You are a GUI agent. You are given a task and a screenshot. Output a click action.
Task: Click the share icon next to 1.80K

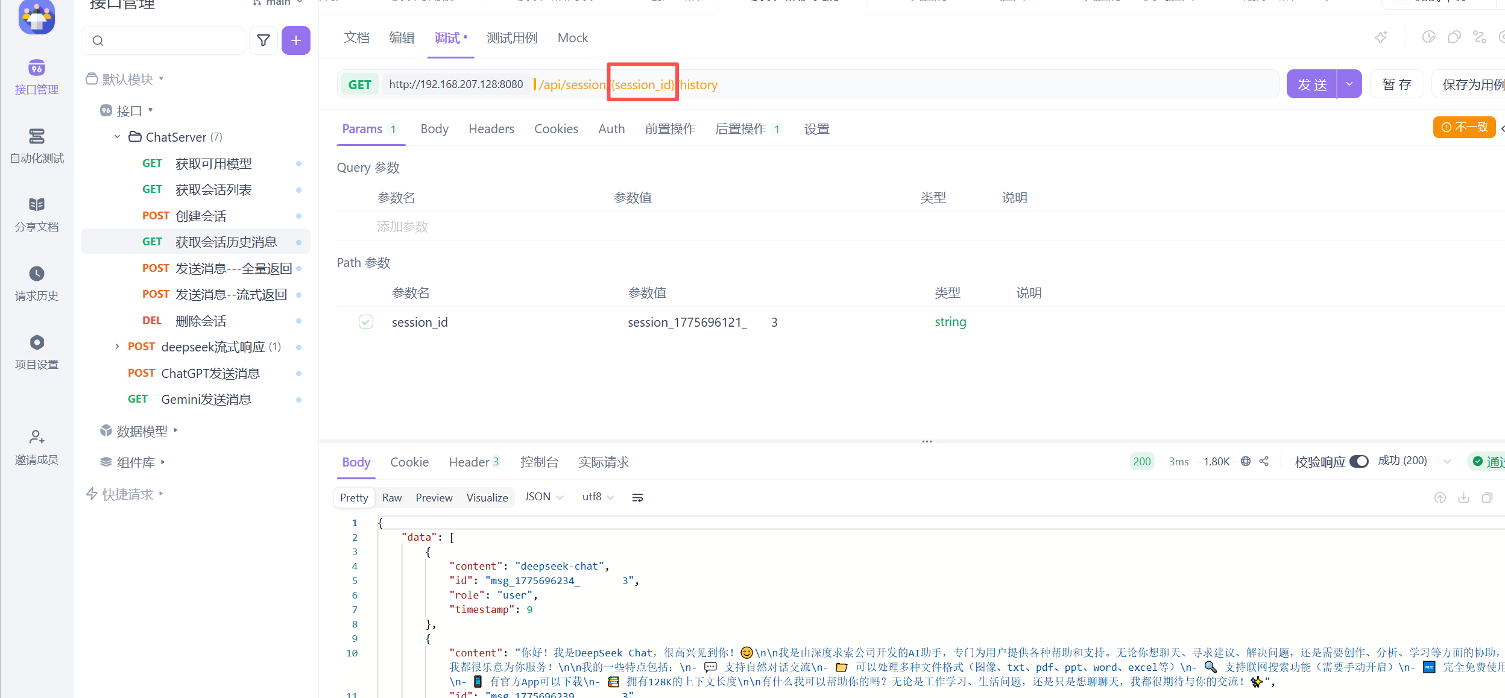pyautogui.click(x=1264, y=461)
